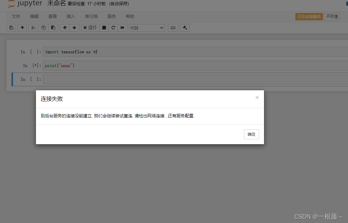The height and width of the screenshot is (223, 348).
Task: Paste cell with the clipboard icon
Action: click(x=53, y=28)
